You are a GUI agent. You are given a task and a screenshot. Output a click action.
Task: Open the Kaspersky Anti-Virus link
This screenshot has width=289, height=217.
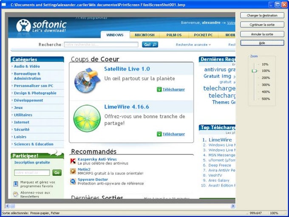97,159
